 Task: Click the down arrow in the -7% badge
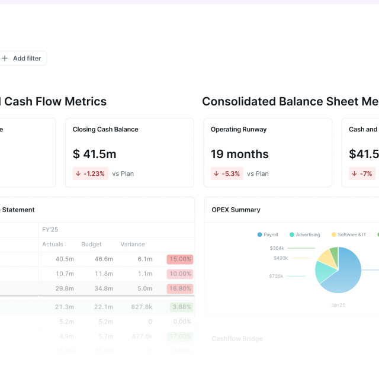(x=354, y=174)
